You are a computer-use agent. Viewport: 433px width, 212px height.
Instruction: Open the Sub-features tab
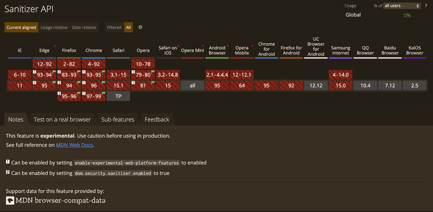[x=117, y=119]
